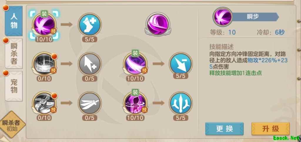301x142 pixels.
Task: Click the blue boot-plus passive skill icon
Action: [x=90, y=25]
